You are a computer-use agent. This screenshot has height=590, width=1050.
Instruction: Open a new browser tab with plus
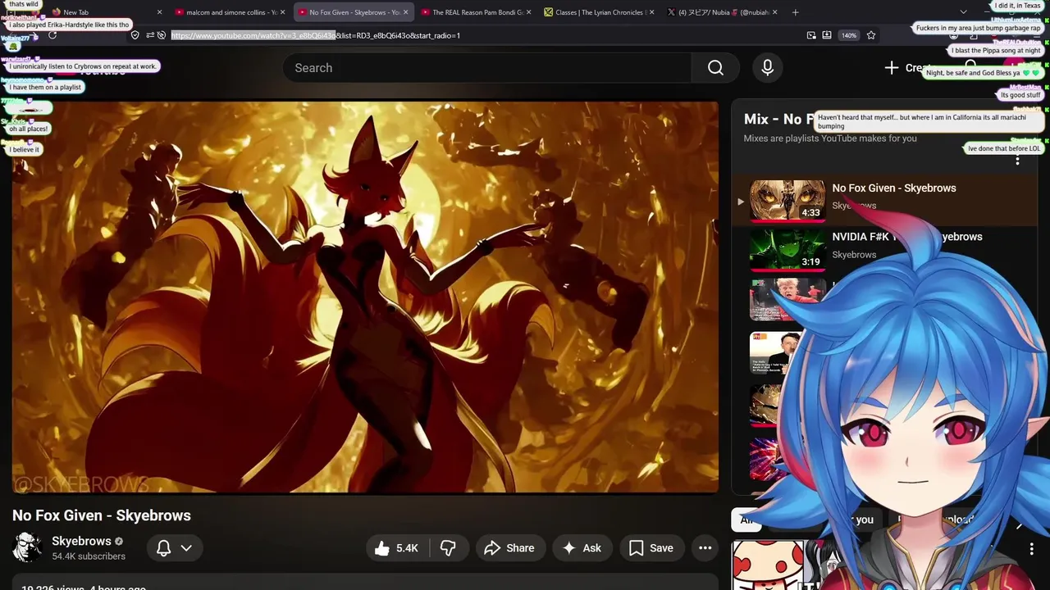point(796,12)
